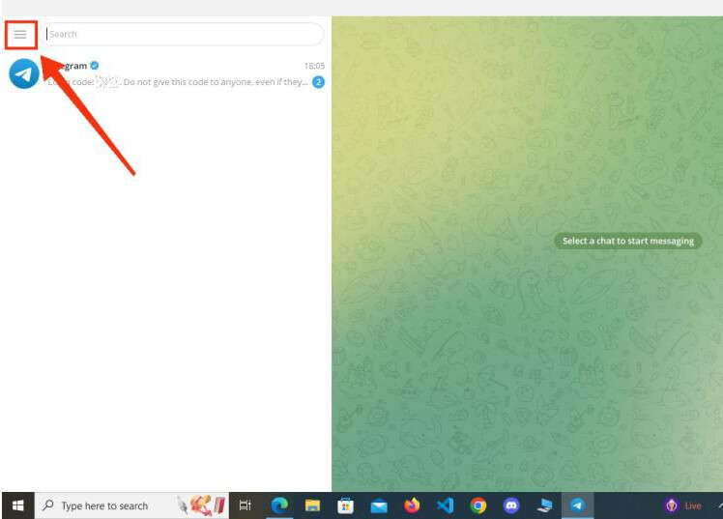Click the taskbar search magnifier icon

(x=48, y=505)
